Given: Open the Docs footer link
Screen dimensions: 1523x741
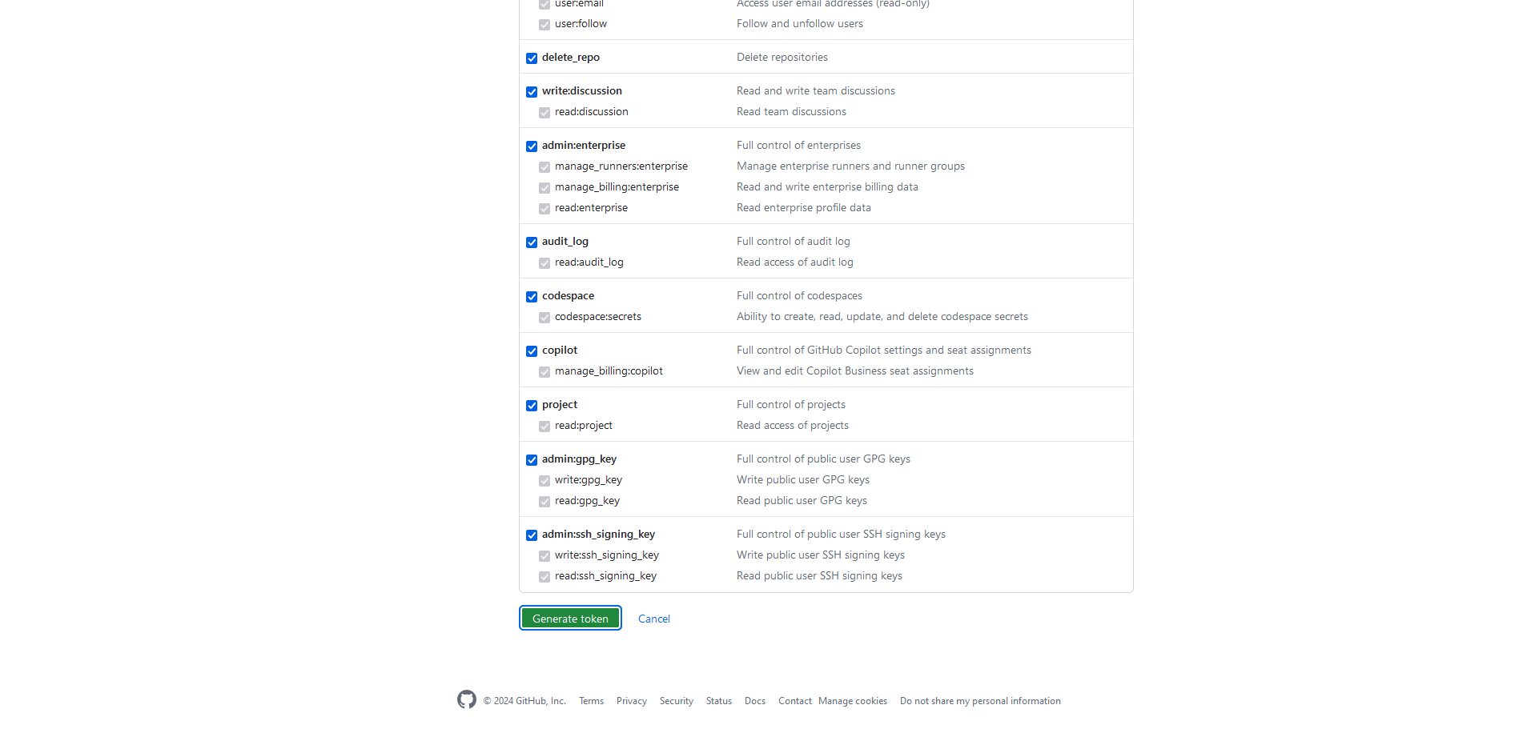Looking at the screenshot, I should pos(754,701).
